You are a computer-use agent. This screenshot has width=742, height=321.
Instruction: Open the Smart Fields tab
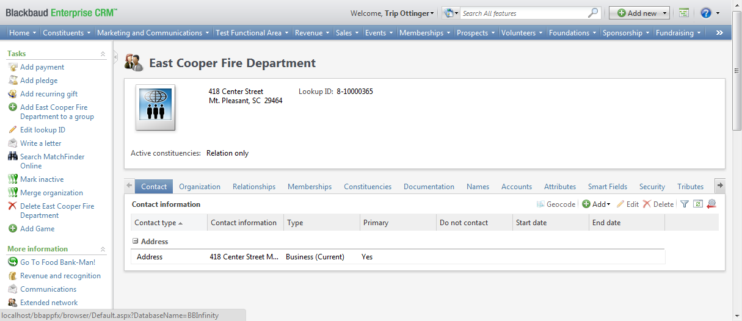coord(607,187)
